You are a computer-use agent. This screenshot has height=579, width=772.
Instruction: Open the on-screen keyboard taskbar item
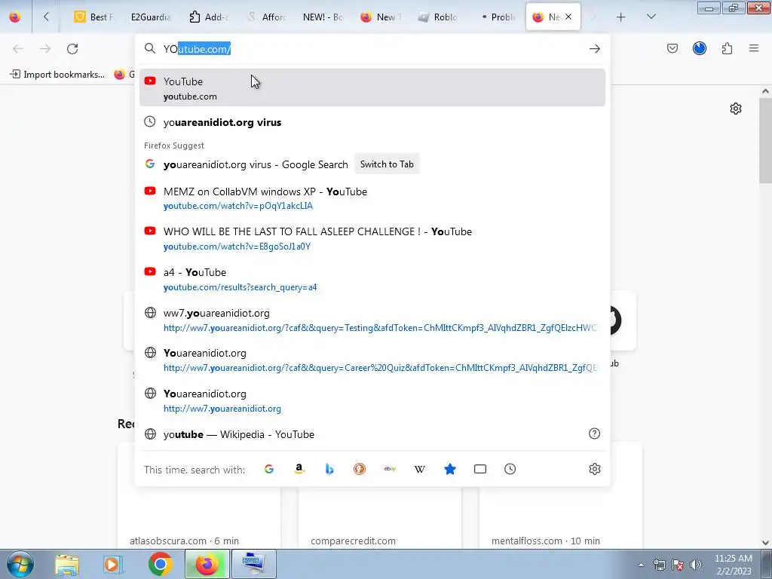[254, 564]
